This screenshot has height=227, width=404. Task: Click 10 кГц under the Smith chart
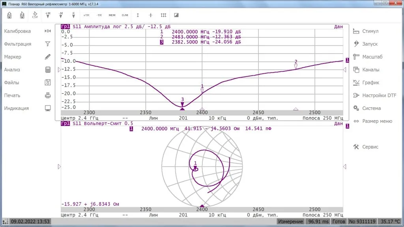click(217, 215)
